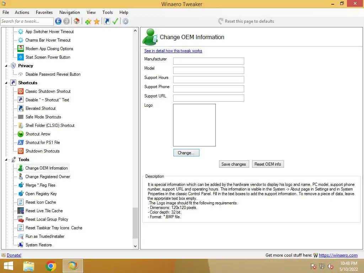Click the Classic Shutdown Shortcut icon
Image resolution: width=364 pixels, height=273 pixels.
point(21,91)
